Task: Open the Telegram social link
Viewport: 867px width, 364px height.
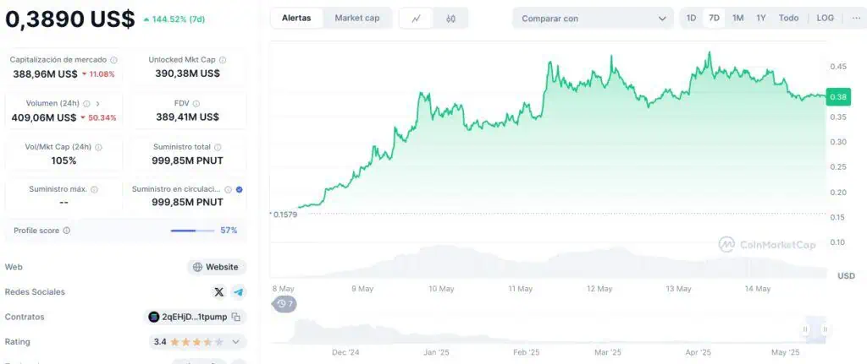Action: click(x=238, y=291)
